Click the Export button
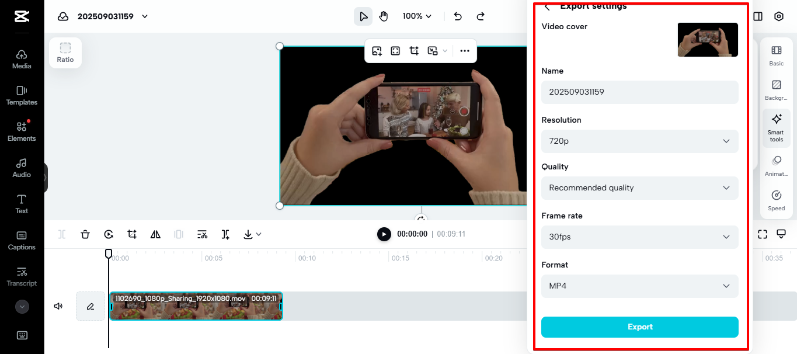The width and height of the screenshot is (797, 354). (x=639, y=327)
